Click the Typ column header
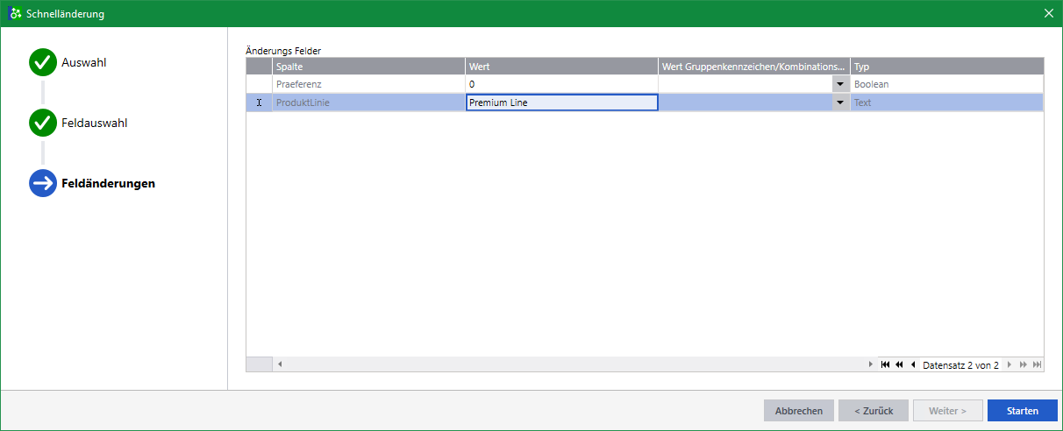 tap(947, 67)
